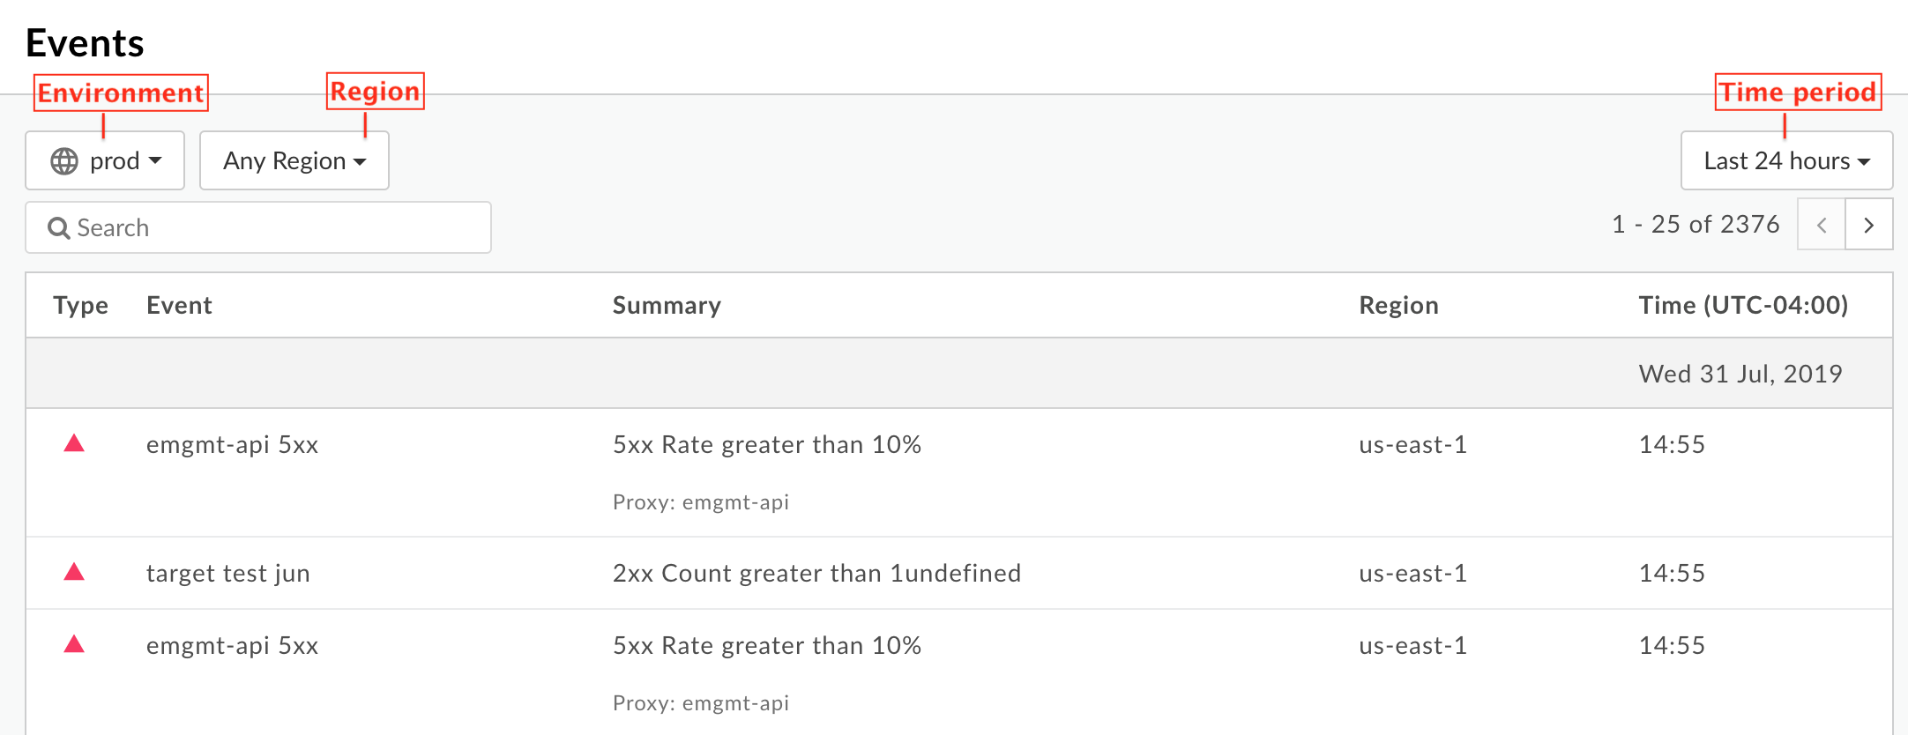Click the Time (UTC-04:00) column header
This screenshot has width=1908, height=735.
click(1743, 305)
